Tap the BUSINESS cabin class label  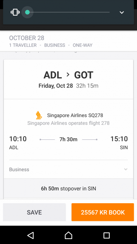[x=55, y=45]
